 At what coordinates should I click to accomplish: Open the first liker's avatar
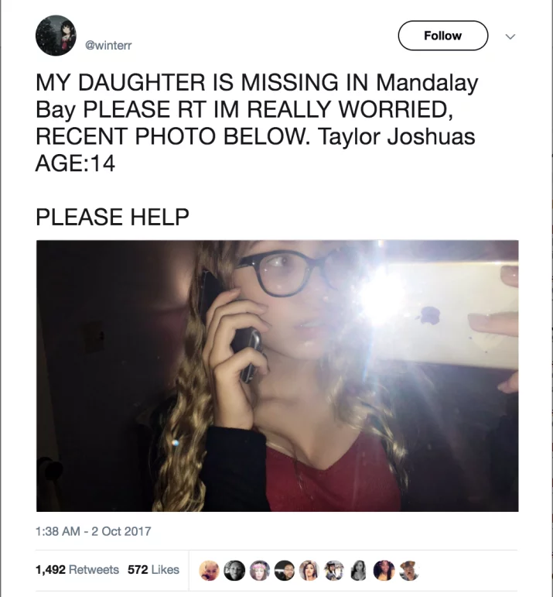[x=209, y=571]
